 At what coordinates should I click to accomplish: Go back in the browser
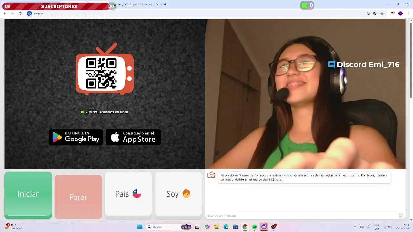(x=5, y=14)
